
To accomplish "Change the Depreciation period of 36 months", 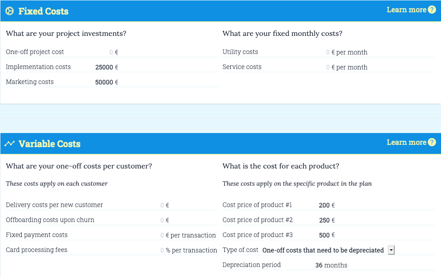I will point(320,265).
